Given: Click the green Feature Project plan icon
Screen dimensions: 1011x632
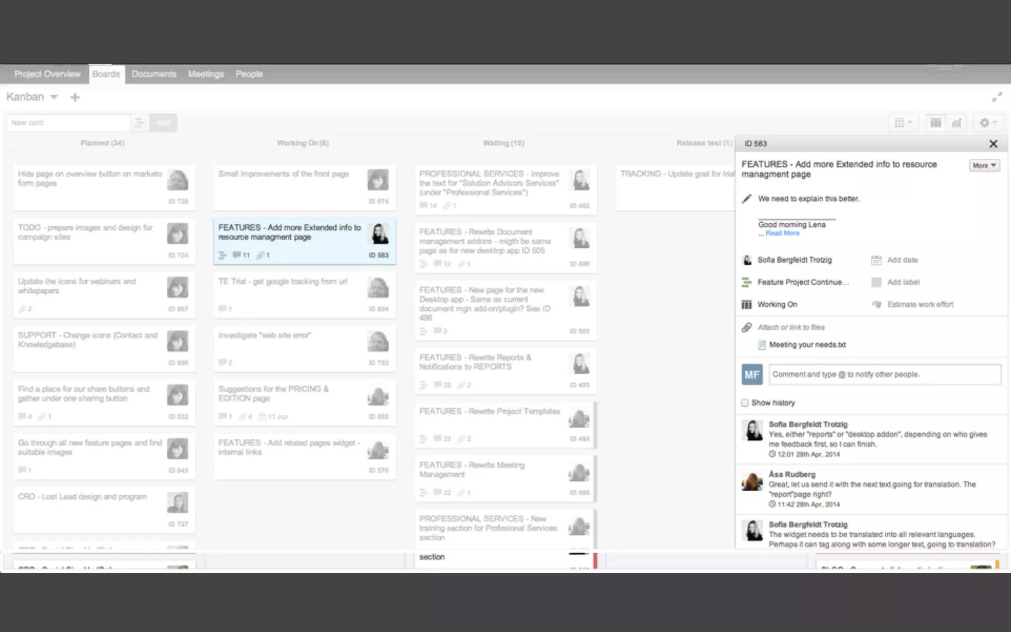Looking at the screenshot, I should pyautogui.click(x=746, y=282).
